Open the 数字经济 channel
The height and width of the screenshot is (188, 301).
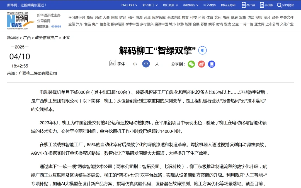point(118,24)
